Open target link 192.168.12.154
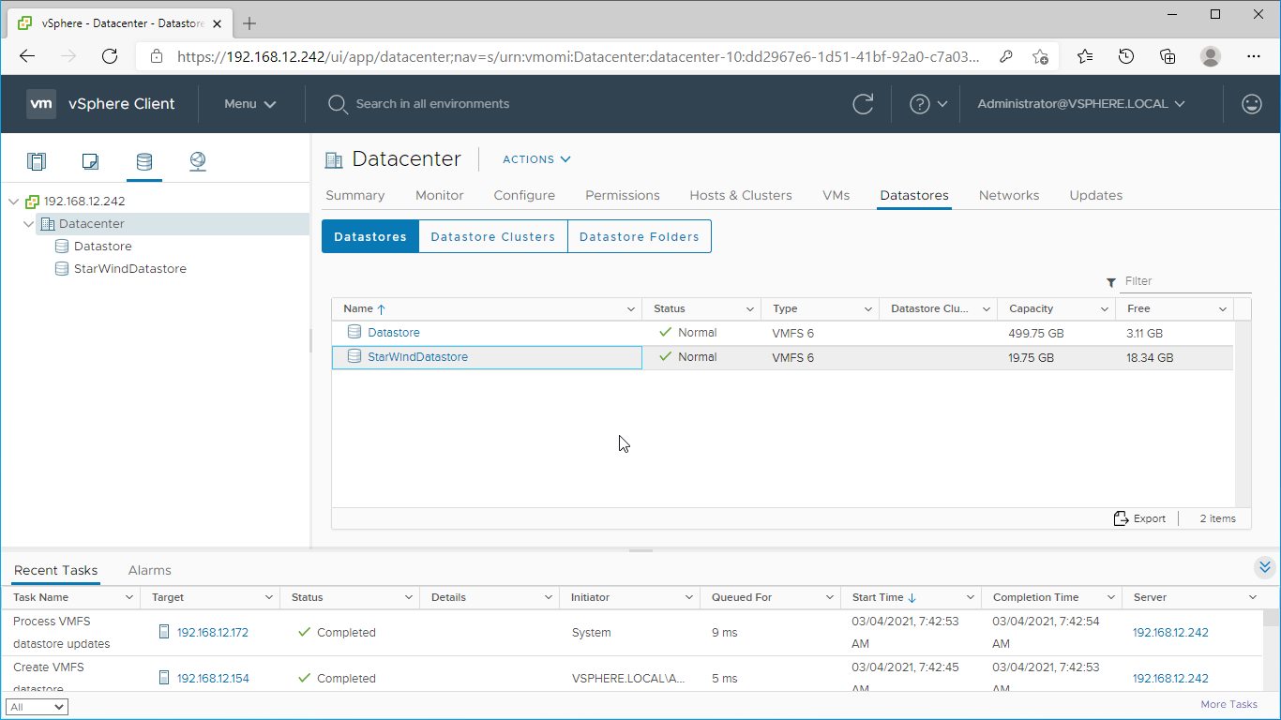The image size is (1281, 720). (213, 679)
